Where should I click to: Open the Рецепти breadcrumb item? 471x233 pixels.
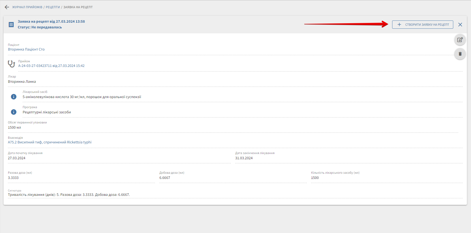(53, 7)
